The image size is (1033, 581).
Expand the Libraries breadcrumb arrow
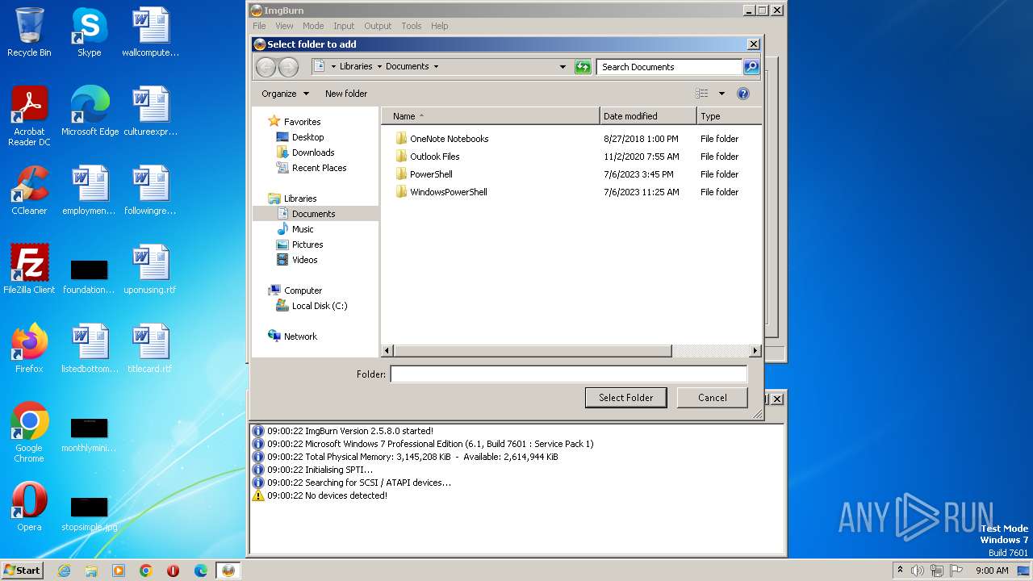point(379,67)
